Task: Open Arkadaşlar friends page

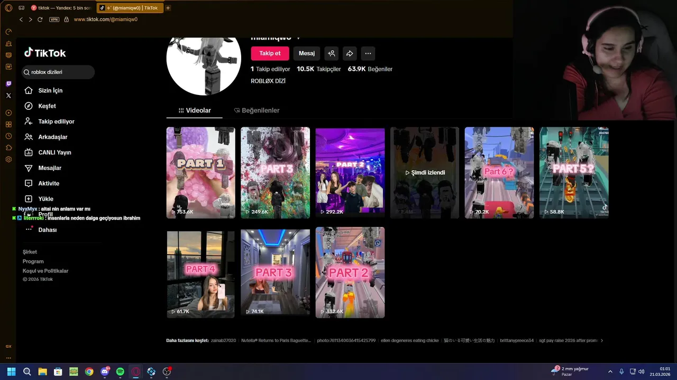Action: click(45, 137)
